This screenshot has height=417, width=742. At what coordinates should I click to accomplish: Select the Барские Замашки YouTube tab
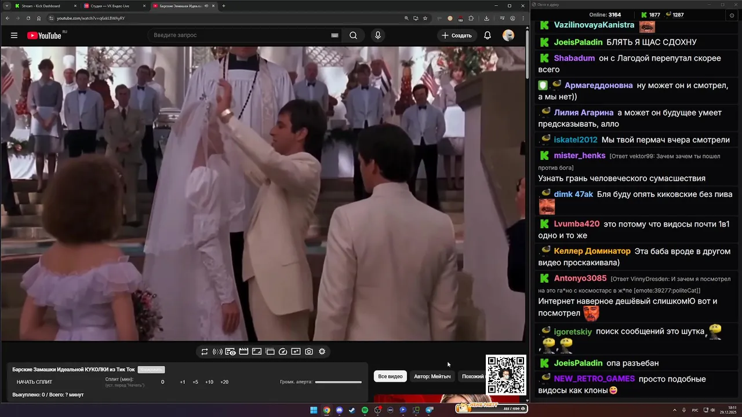pos(183,6)
